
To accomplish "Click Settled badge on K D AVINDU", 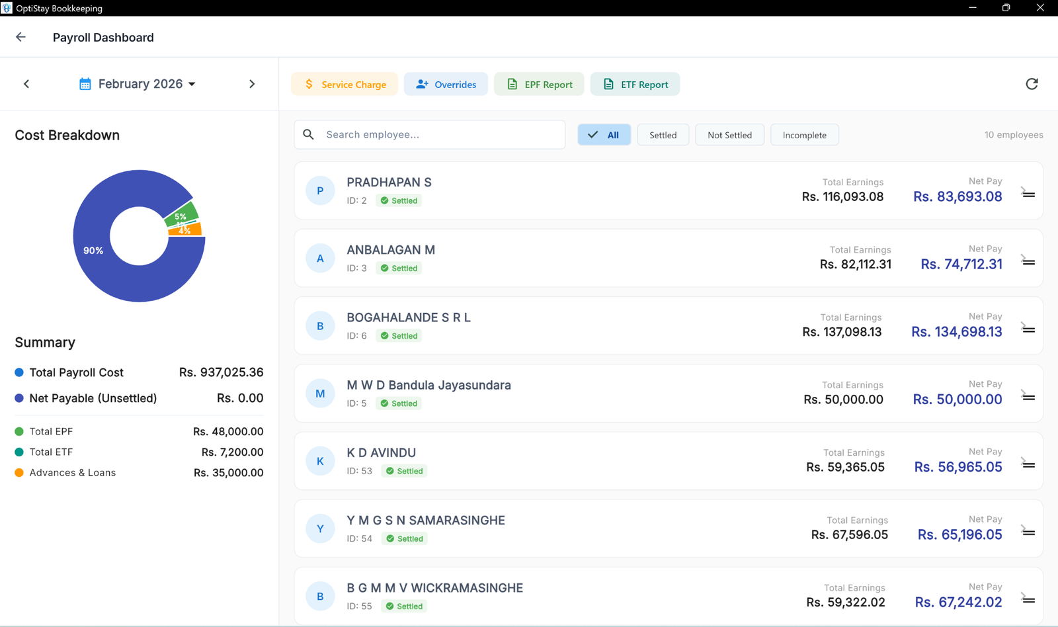I will click(x=404, y=471).
